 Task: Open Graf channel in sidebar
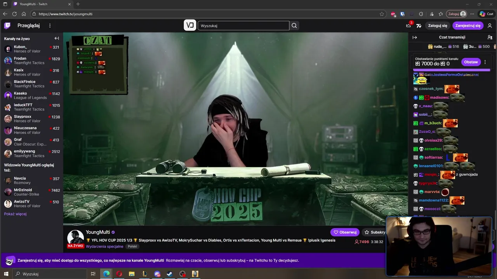point(31,142)
